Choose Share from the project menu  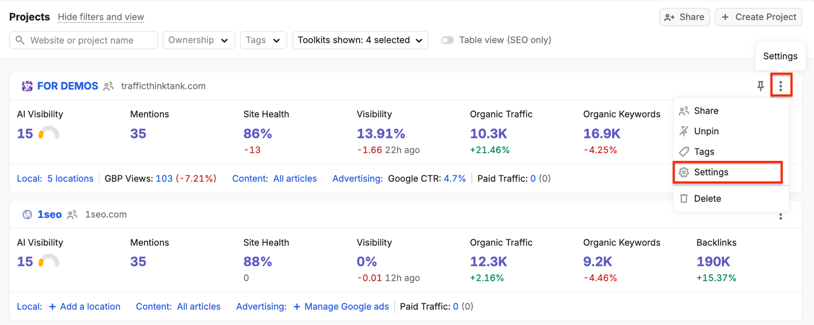pyautogui.click(x=731, y=111)
